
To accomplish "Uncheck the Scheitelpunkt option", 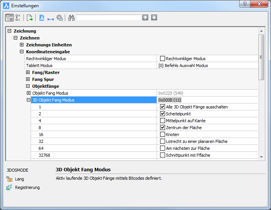I will point(162,114).
